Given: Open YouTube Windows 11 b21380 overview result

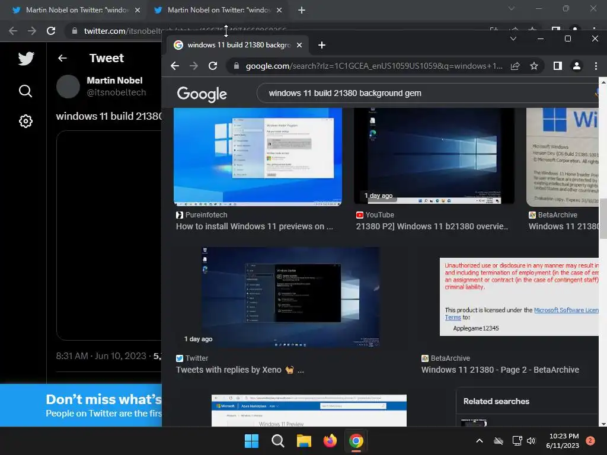Looking at the screenshot, I should 432,226.
